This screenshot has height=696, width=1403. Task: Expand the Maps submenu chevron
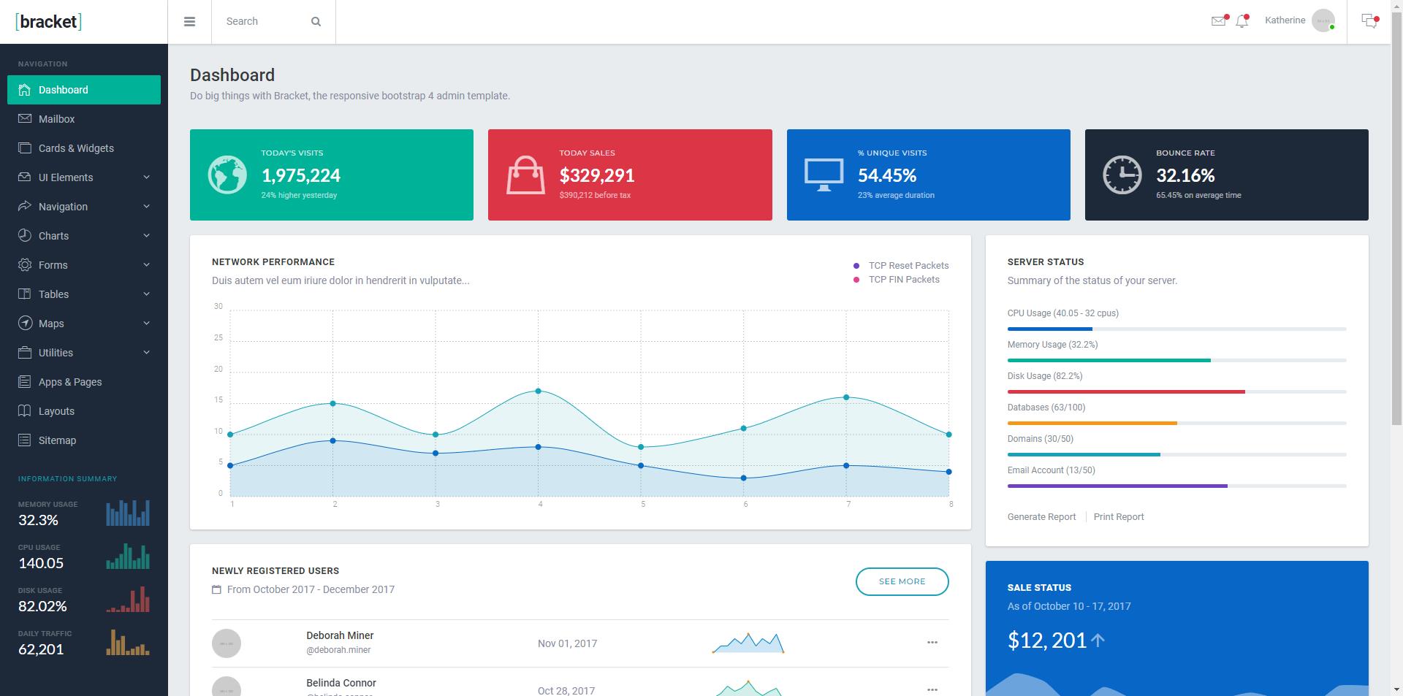[x=146, y=324]
